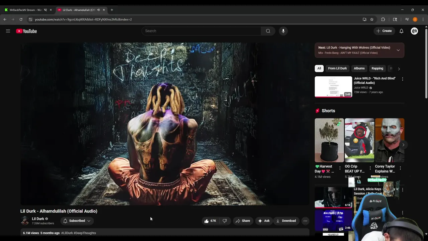This screenshot has height=241, width=428.
Task: Open options for Corey Taylor short
Action: (x=400, y=168)
